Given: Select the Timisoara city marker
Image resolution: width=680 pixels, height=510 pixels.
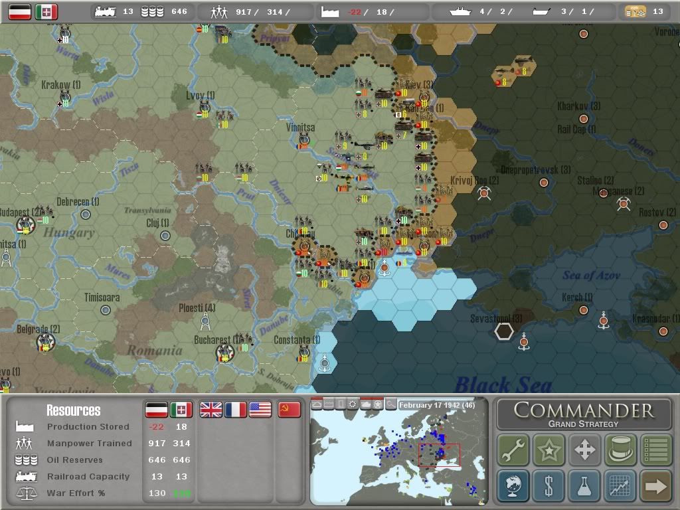Looking at the screenshot, I should (106, 310).
